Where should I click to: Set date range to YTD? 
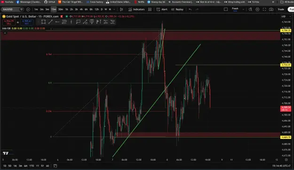(32, 166)
